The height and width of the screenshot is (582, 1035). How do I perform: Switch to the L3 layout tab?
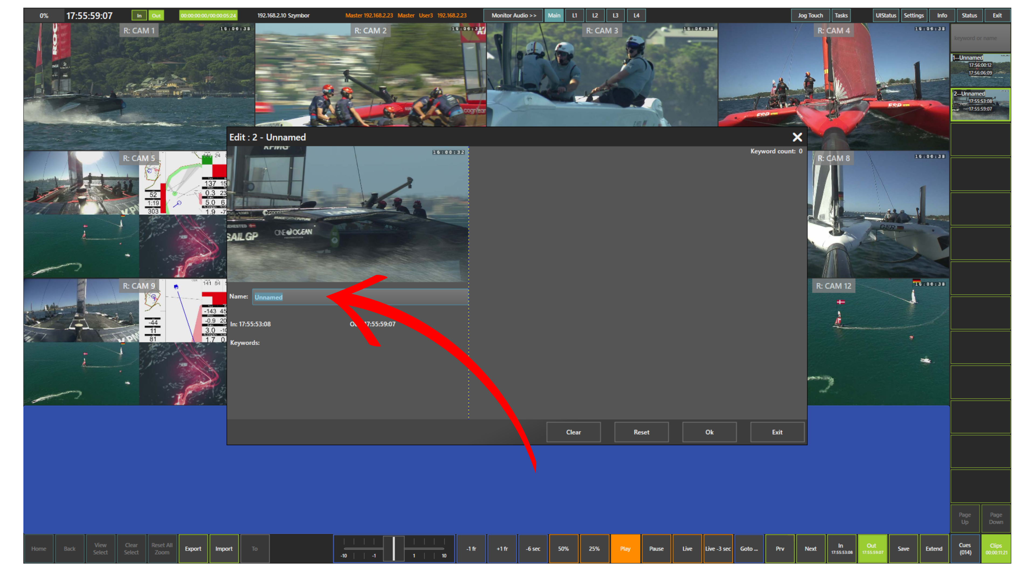[616, 15]
